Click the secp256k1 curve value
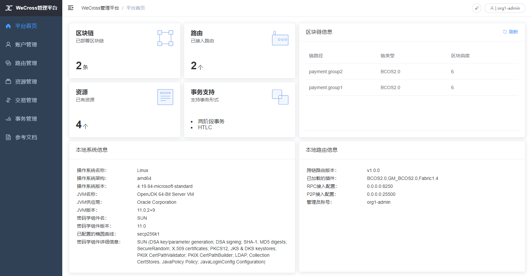The height and width of the screenshot is (276, 531). click(x=148, y=234)
